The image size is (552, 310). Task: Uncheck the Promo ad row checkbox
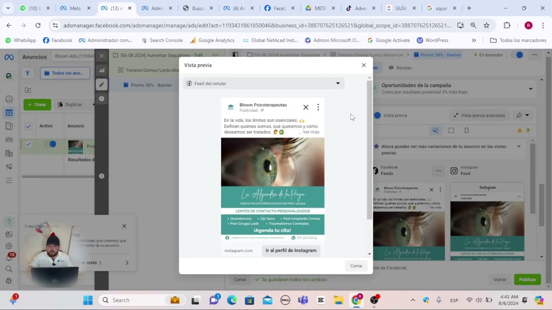[x=28, y=144]
